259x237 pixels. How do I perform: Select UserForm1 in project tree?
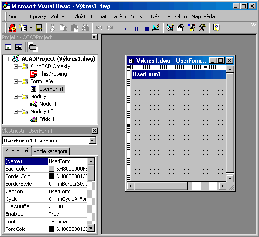(51, 89)
